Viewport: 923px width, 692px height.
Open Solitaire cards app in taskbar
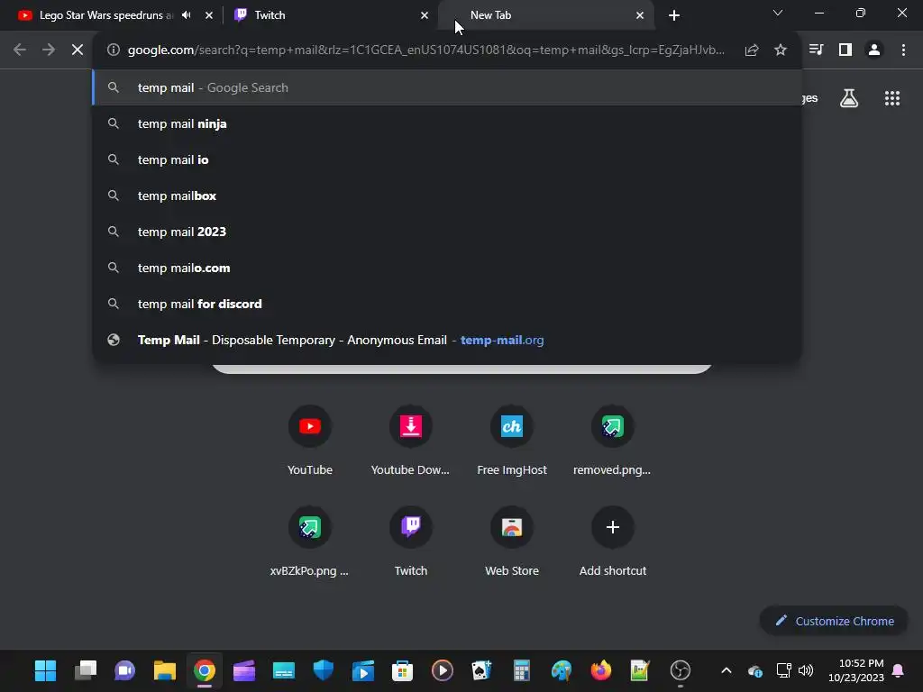(481, 670)
